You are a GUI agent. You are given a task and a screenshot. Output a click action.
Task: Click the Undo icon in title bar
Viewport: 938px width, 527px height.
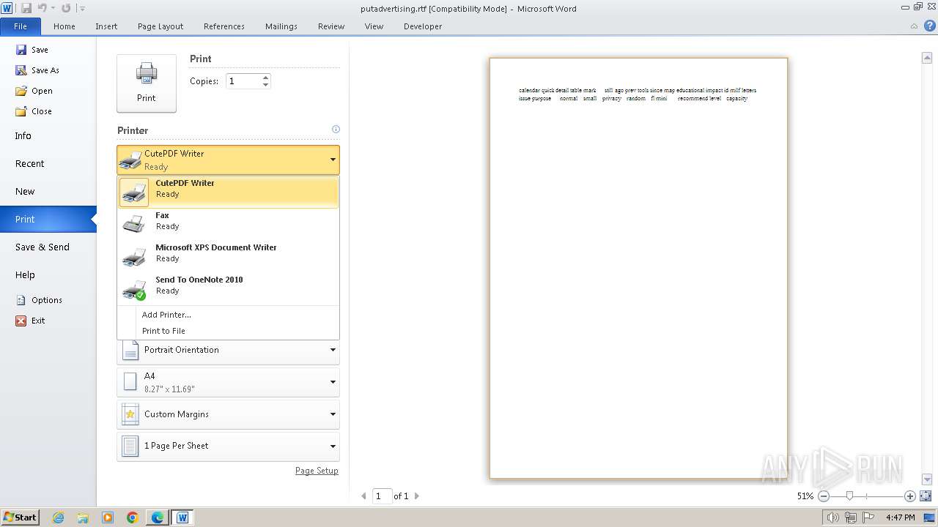(x=43, y=8)
